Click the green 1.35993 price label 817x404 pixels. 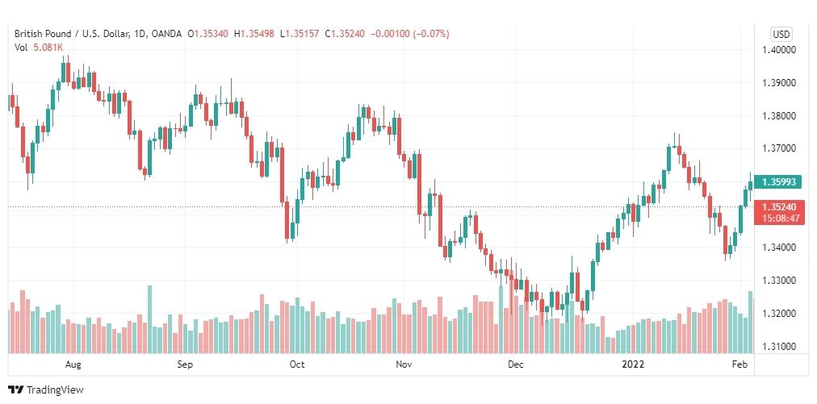point(779,182)
